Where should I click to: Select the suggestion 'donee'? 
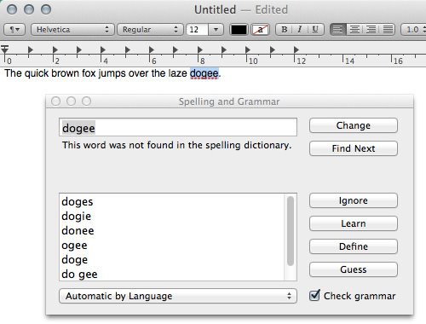[171, 230]
